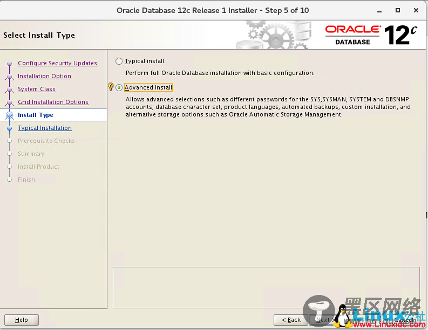Click the Oracle Database 12c logo

pos(371,35)
